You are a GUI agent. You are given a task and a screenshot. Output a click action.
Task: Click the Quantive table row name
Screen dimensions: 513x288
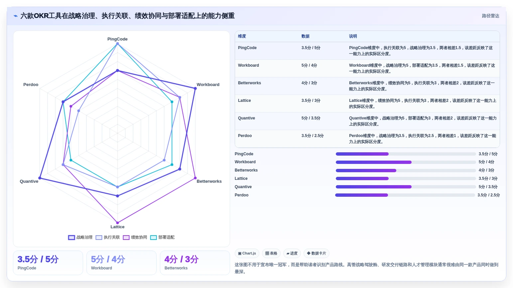click(x=246, y=118)
